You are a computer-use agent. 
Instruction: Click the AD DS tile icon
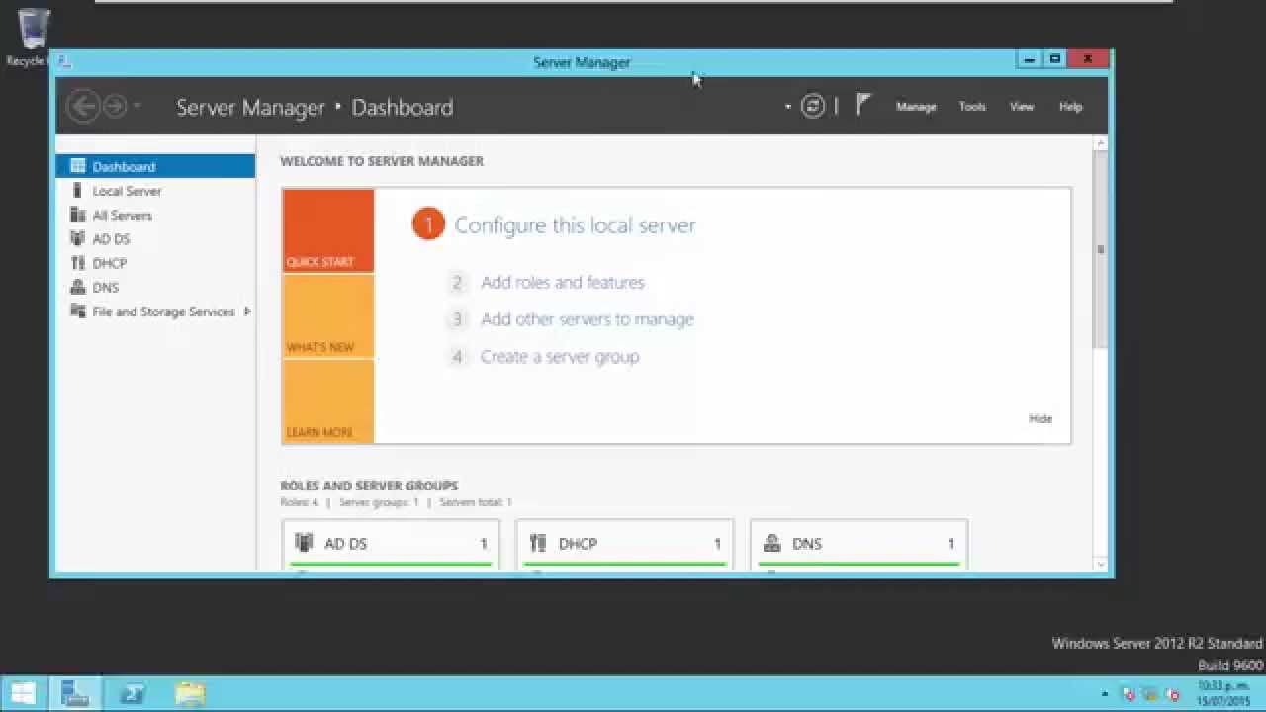304,543
